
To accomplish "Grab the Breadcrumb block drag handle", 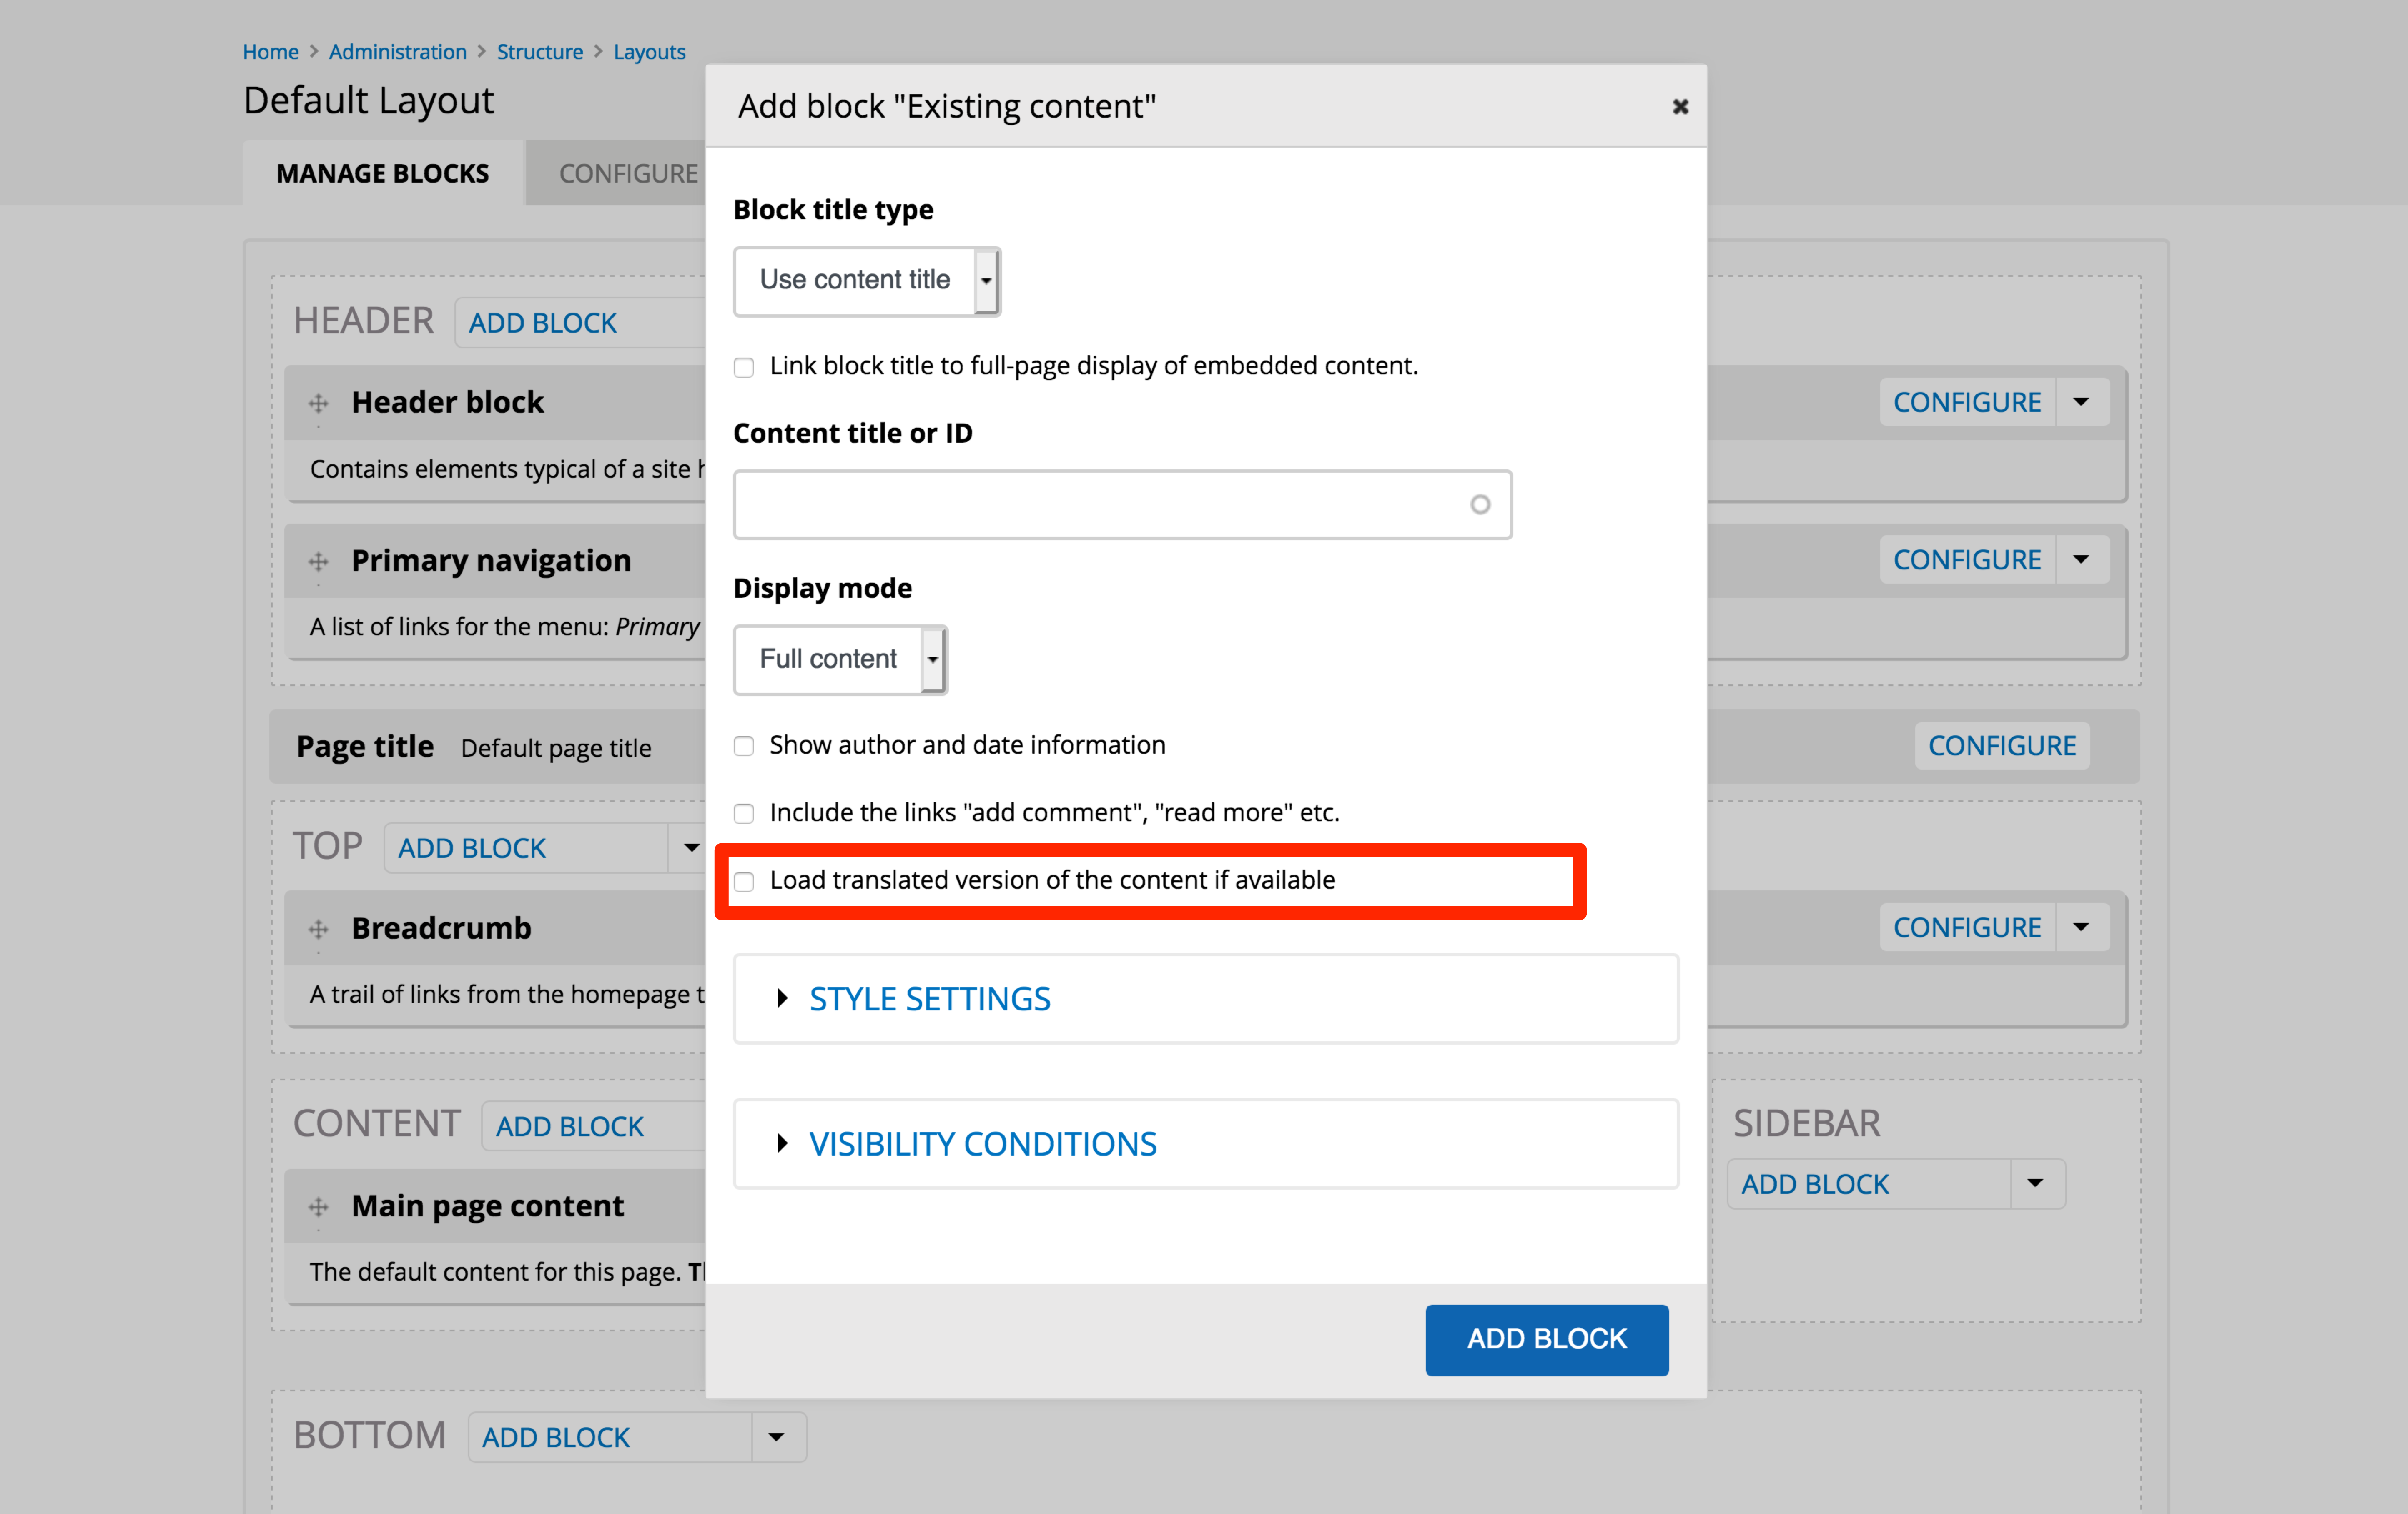I will tap(319, 929).
